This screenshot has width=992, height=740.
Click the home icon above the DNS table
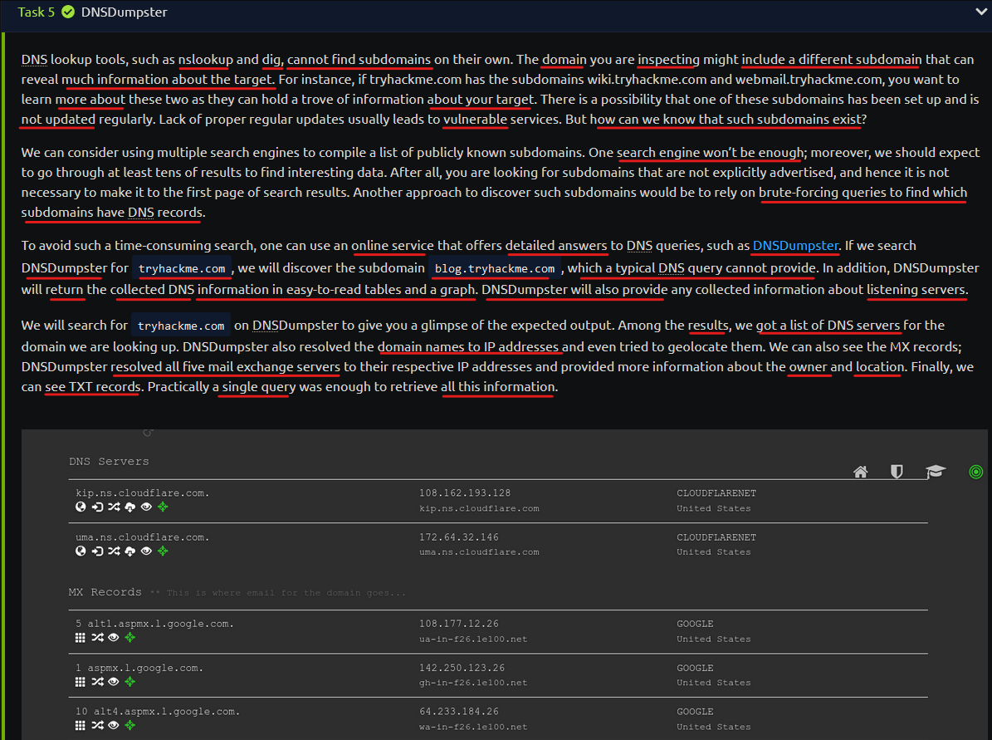click(860, 472)
